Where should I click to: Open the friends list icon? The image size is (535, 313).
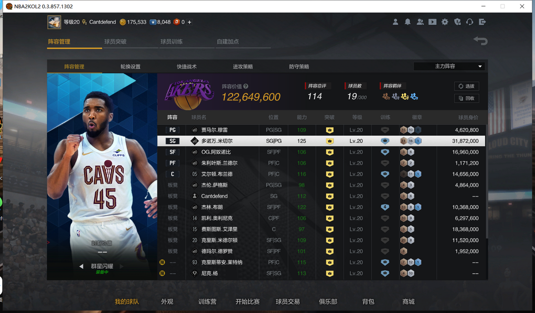[x=420, y=22]
